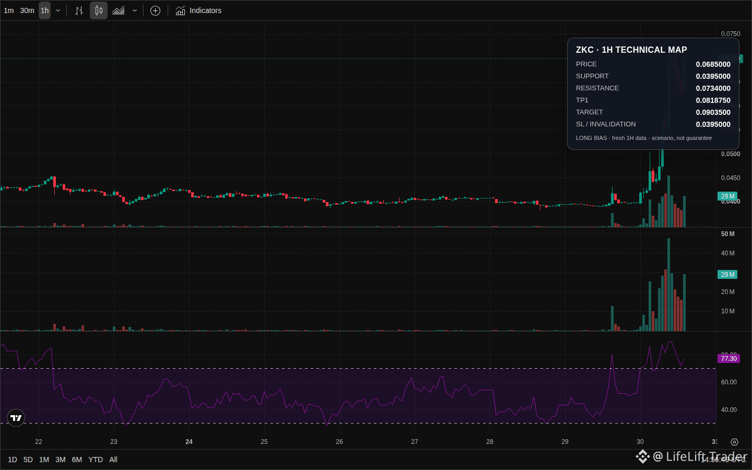Open the Indicators panel

198,10
